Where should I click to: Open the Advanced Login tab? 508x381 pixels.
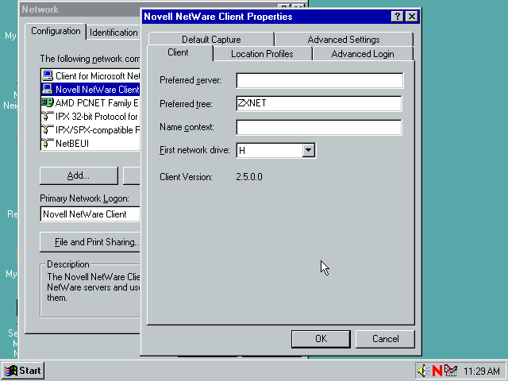(363, 54)
